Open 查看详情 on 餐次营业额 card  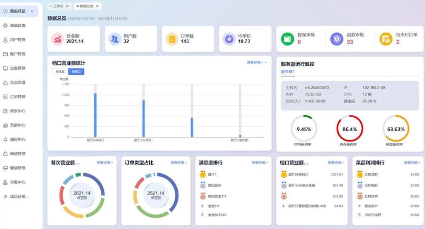pos(105,163)
